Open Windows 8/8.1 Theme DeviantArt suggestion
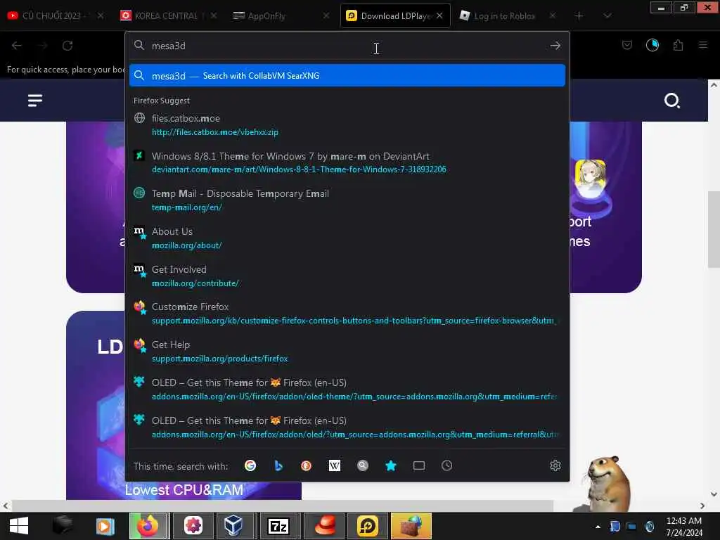Screen dimensions: 720x540 [347, 162]
